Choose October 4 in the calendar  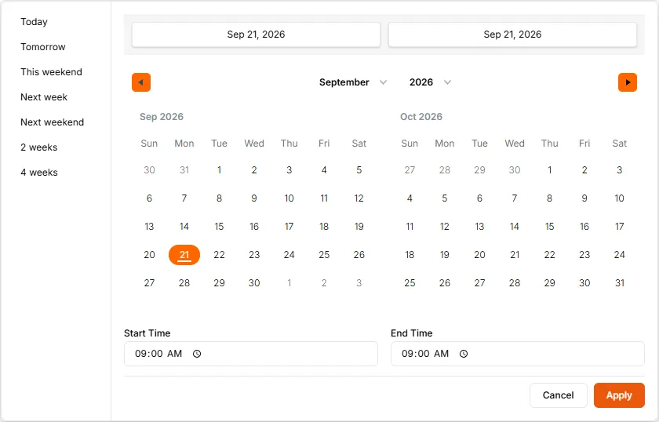(x=410, y=198)
